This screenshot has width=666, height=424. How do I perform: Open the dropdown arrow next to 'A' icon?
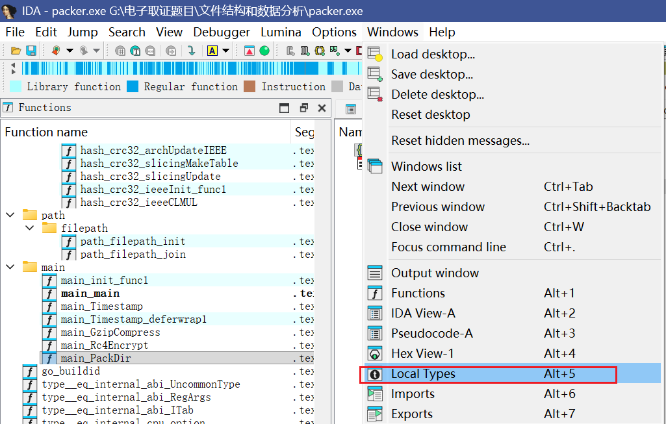pyautogui.click(x=226, y=51)
